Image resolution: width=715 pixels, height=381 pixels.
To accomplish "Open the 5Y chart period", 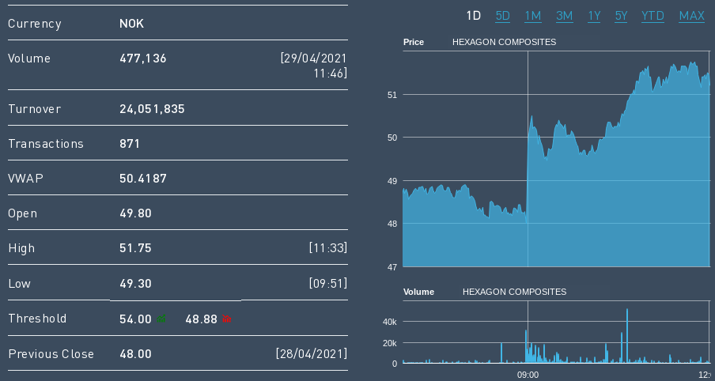I will 621,16.
